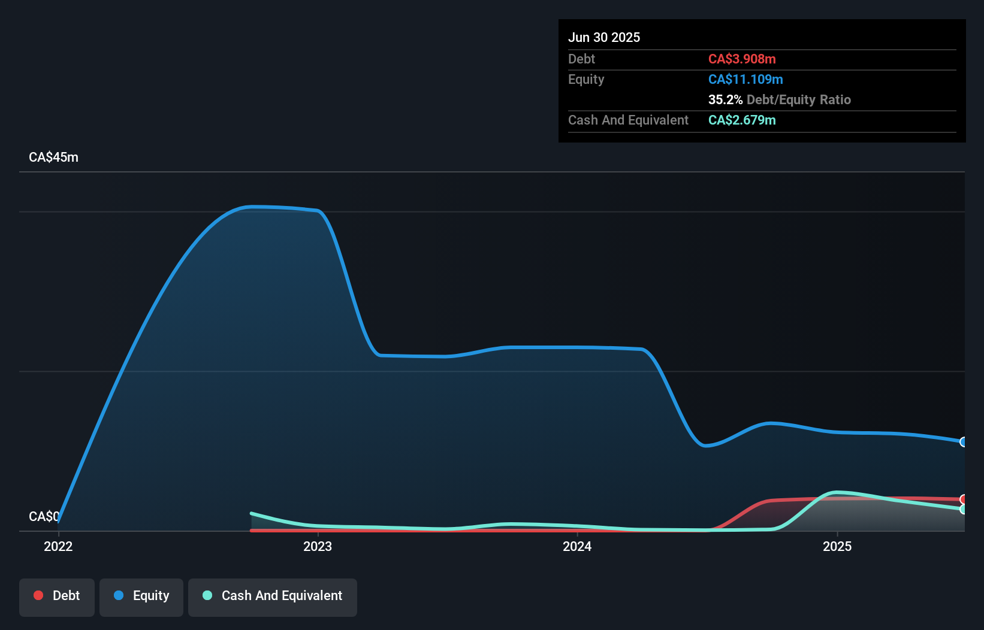Select the 2023 axis label
The width and height of the screenshot is (984, 630).
coord(318,546)
